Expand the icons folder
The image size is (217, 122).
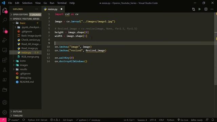coord(25,61)
